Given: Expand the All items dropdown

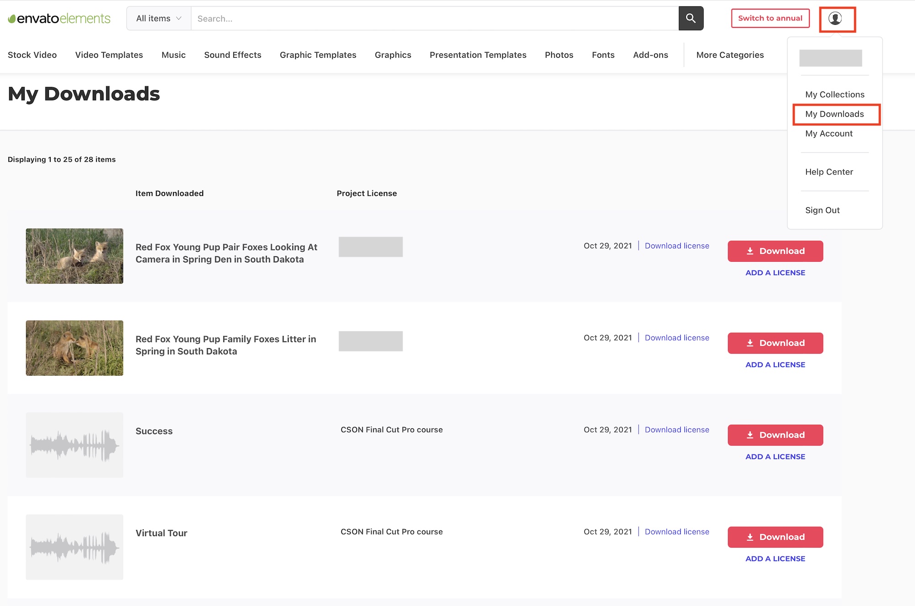Looking at the screenshot, I should (158, 18).
